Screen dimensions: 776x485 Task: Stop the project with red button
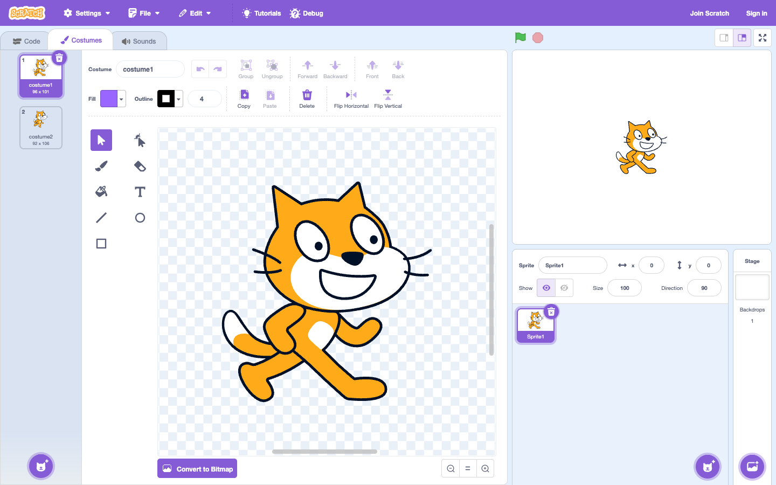click(x=538, y=38)
